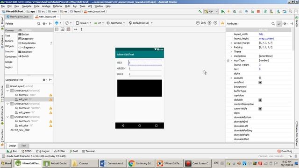299x168 pixels.
Task: Open the app run configuration dropdown
Action: click(x=211, y=11)
